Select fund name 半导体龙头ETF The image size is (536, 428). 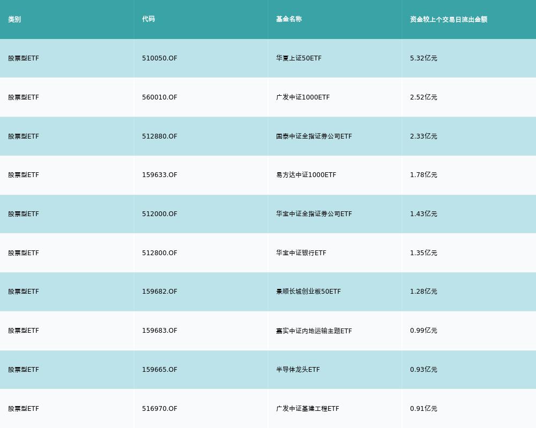(297, 370)
